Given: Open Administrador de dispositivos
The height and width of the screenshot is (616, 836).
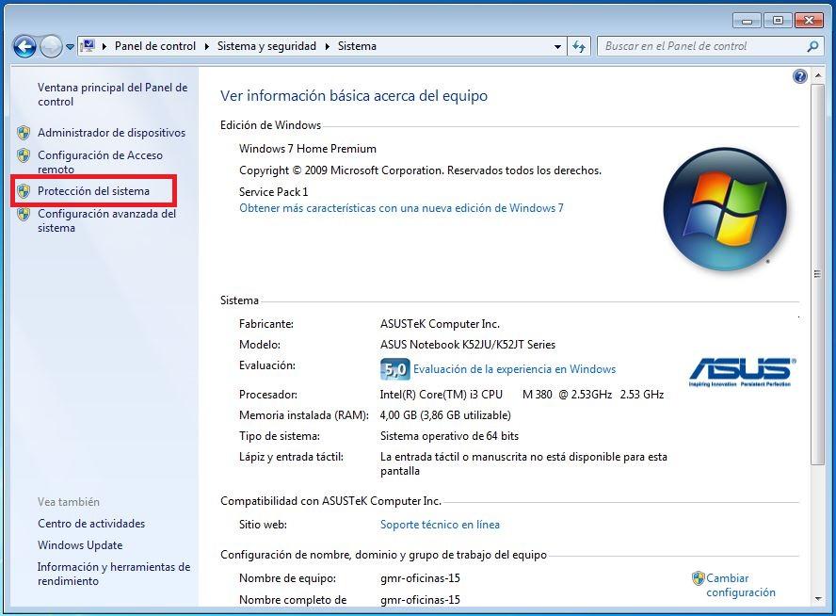Looking at the screenshot, I should [x=111, y=133].
